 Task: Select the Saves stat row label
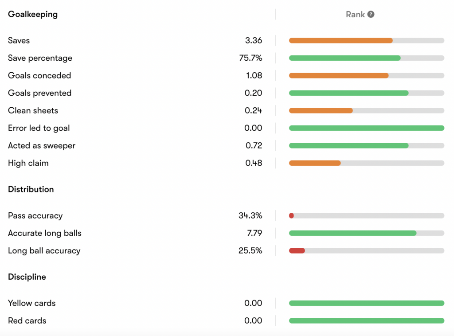tap(19, 40)
